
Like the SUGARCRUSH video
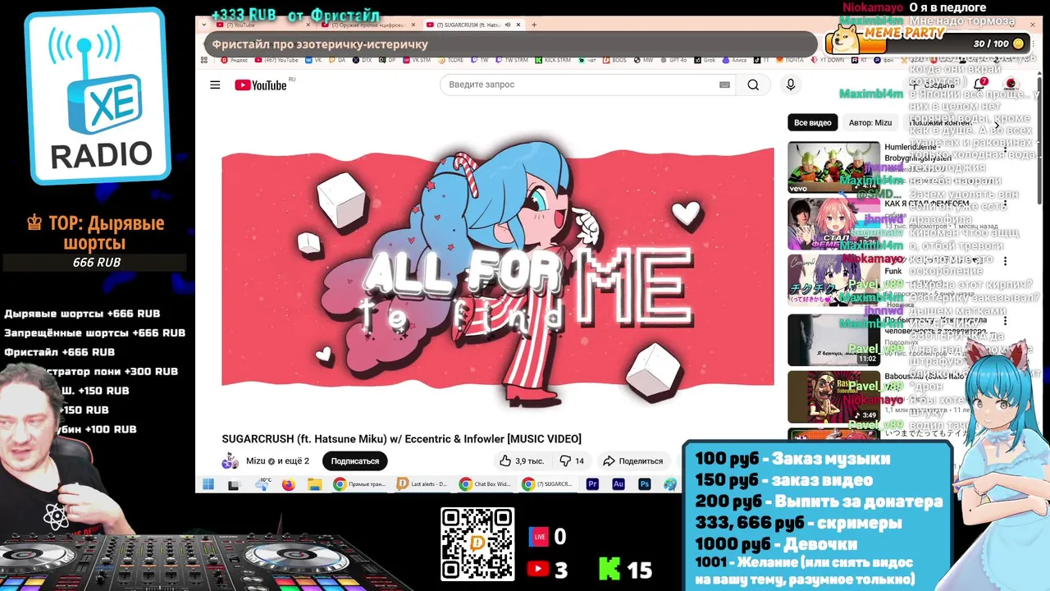[x=522, y=461]
